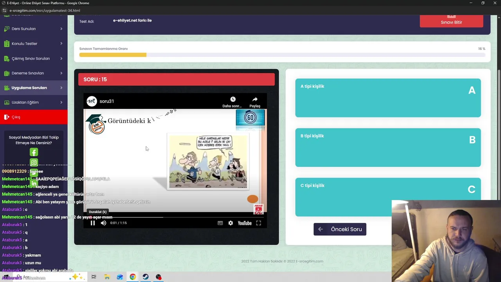Open Çıkmış Sınav Soruları sidebar menu

pyautogui.click(x=34, y=58)
